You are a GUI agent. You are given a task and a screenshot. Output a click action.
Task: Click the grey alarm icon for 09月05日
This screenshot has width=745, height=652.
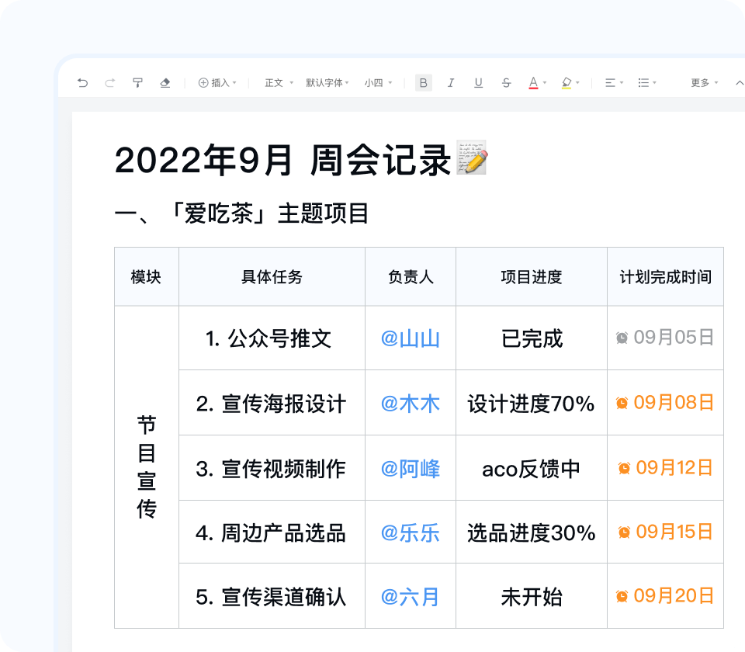(622, 338)
